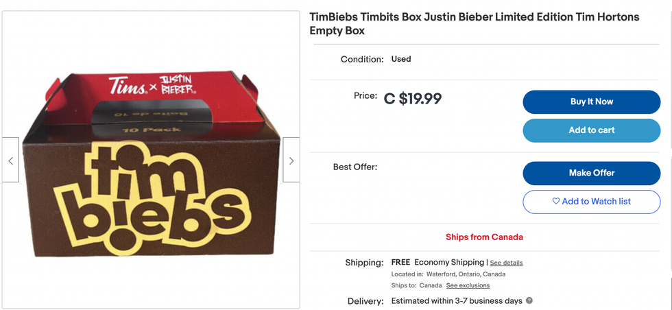The width and height of the screenshot is (672, 310).
Task: Click the heart to add to Watch list
Action: pyautogui.click(x=556, y=202)
